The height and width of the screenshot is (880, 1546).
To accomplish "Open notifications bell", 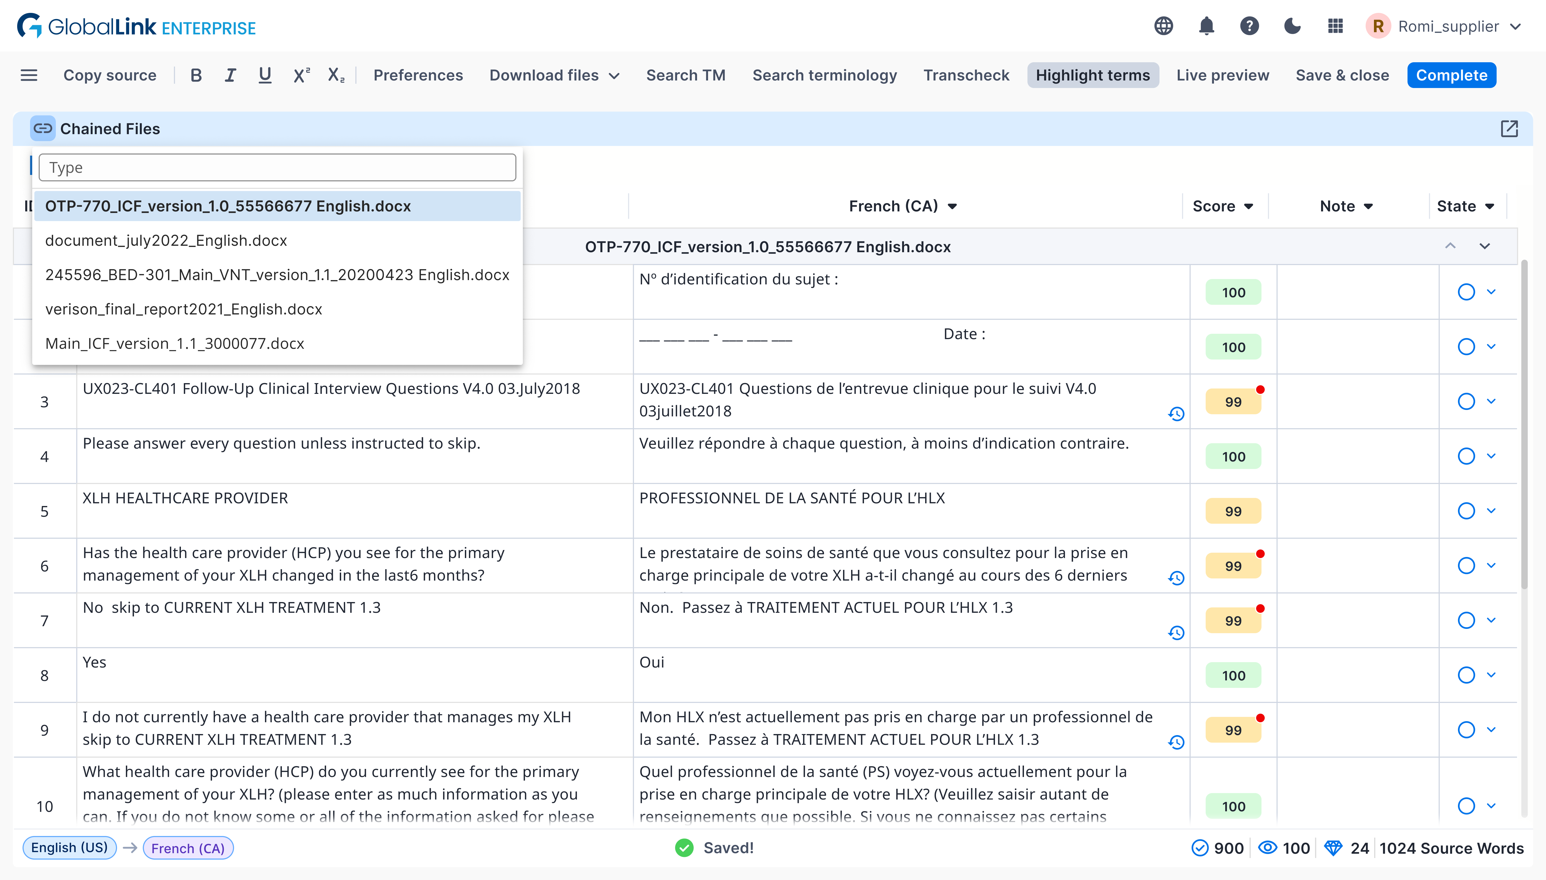I will point(1206,27).
